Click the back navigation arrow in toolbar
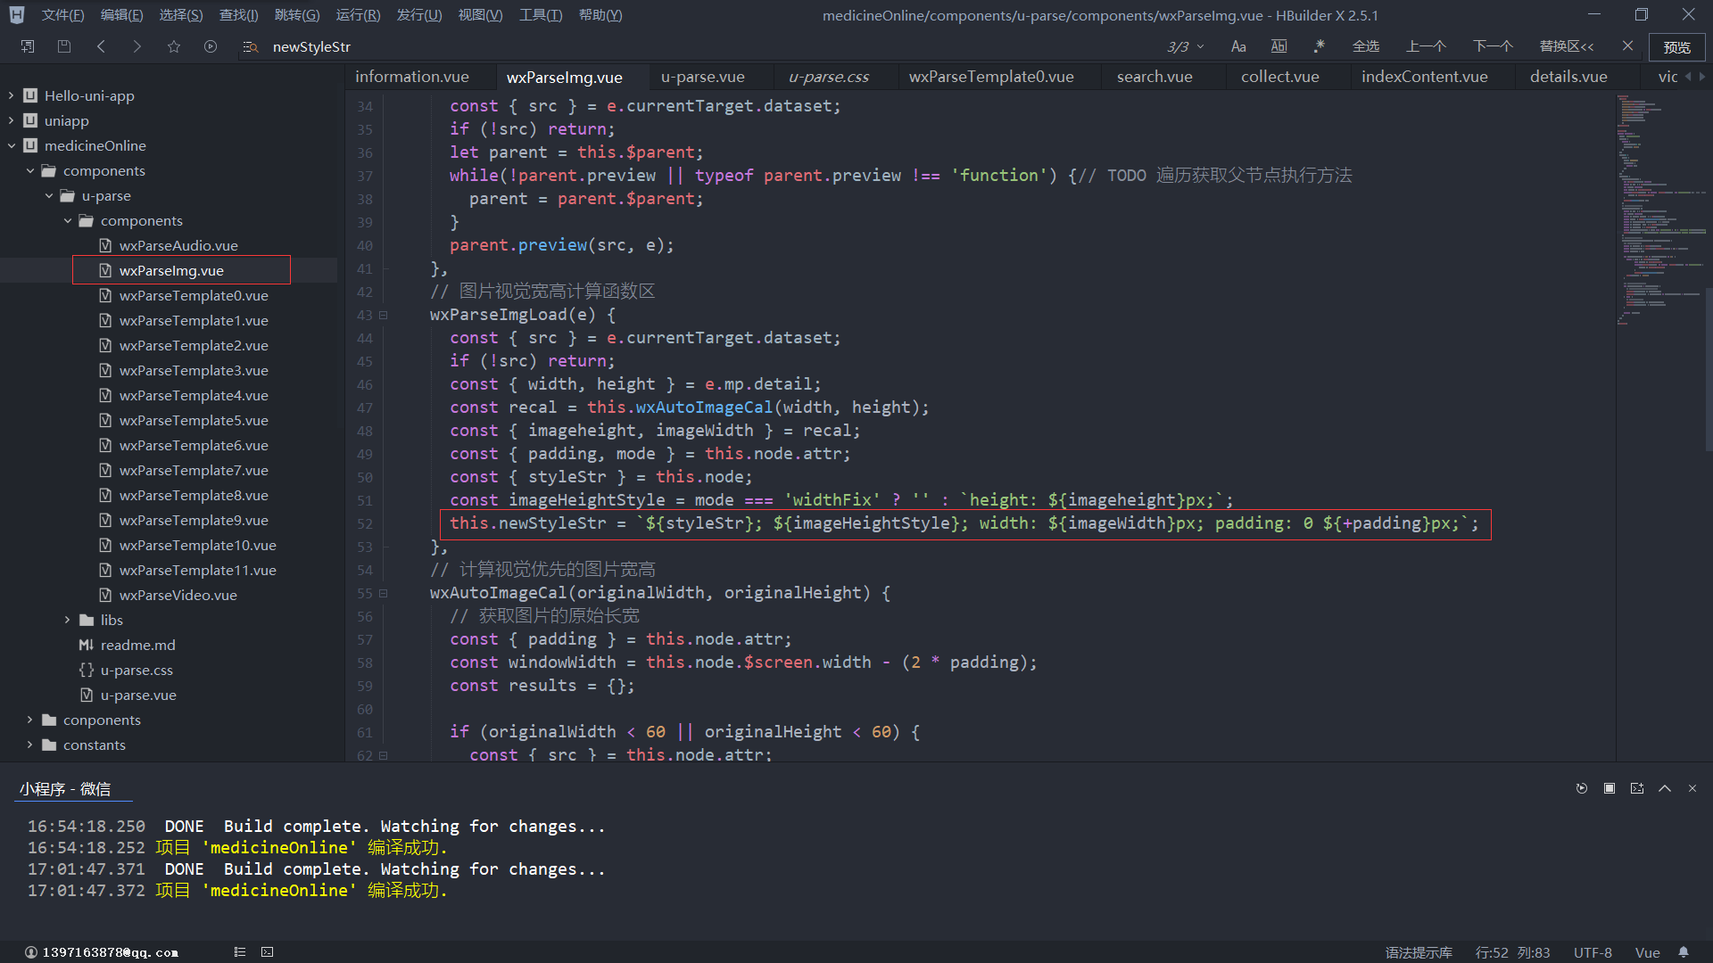Viewport: 1713px width, 963px height. point(101,46)
